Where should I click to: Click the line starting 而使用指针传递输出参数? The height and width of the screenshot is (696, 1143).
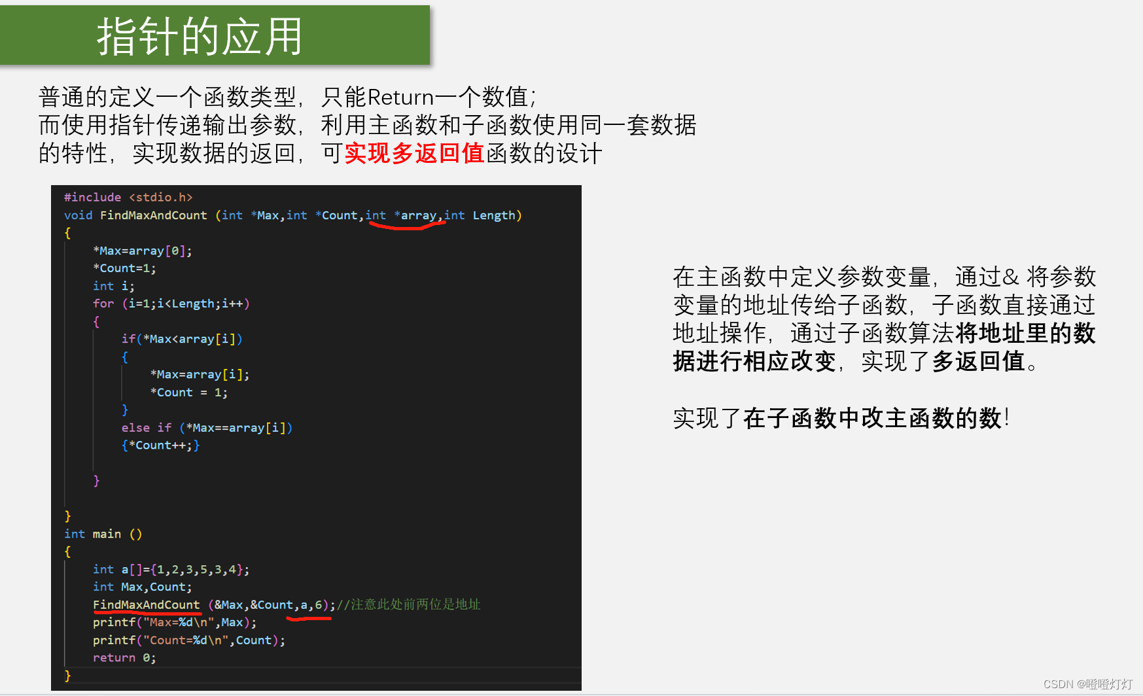coord(367,126)
